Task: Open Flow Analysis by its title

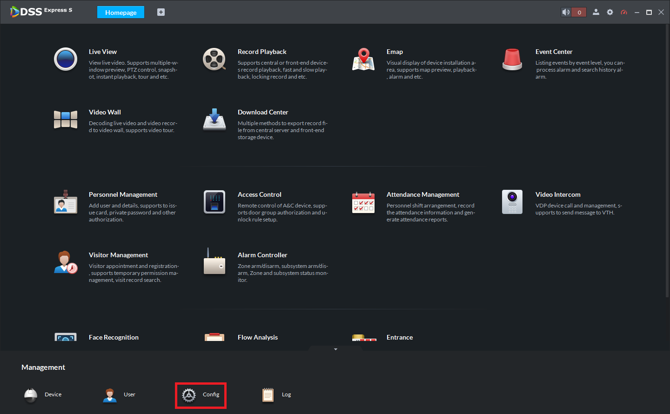Action: [x=258, y=337]
